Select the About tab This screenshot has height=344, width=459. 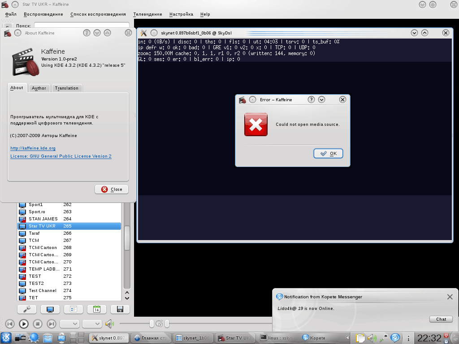pyautogui.click(x=17, y=88)
